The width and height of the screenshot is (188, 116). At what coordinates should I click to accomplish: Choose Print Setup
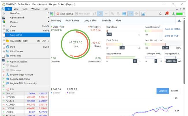27,56
